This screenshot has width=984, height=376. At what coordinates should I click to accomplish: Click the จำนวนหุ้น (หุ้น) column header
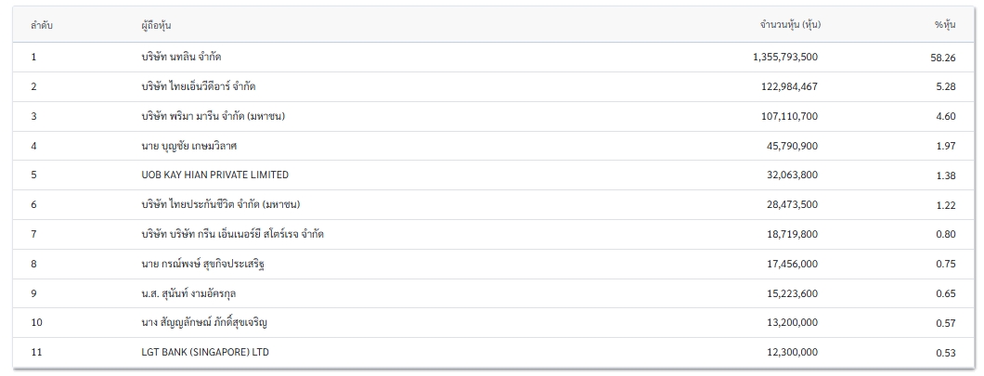coord(790,25)
